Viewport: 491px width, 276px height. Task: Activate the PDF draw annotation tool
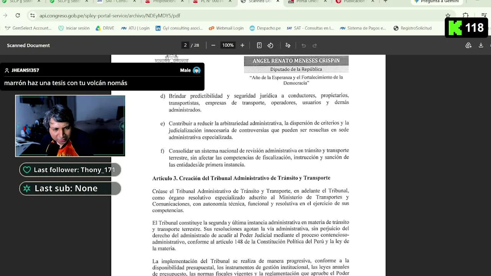[288, 45]
